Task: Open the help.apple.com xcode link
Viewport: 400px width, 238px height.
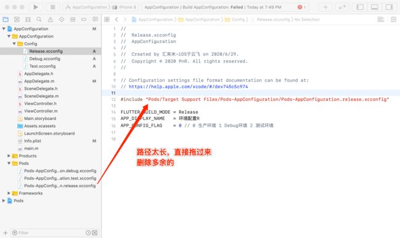Action: 188,87
